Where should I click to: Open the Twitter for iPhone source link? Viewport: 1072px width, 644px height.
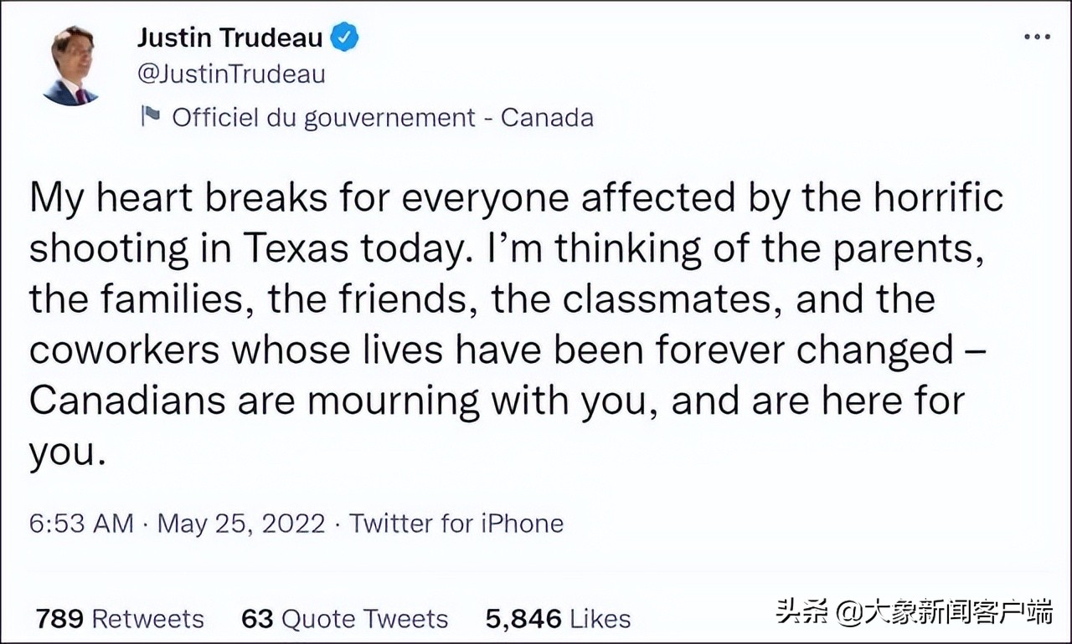point(456,524)
